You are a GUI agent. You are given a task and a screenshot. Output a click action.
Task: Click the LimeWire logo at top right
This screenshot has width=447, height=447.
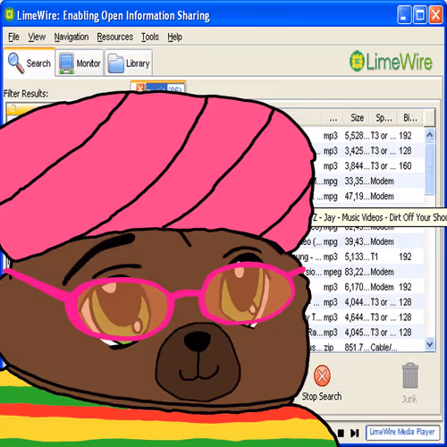pyautogui.click(x=391, y=62)
